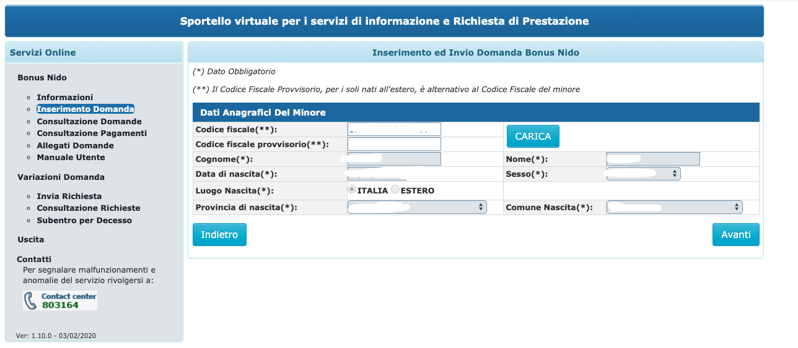This screenshot has height=348, width=798.
Task: Open the Comune Nascita dropdown
Action: tap(674, 207)
